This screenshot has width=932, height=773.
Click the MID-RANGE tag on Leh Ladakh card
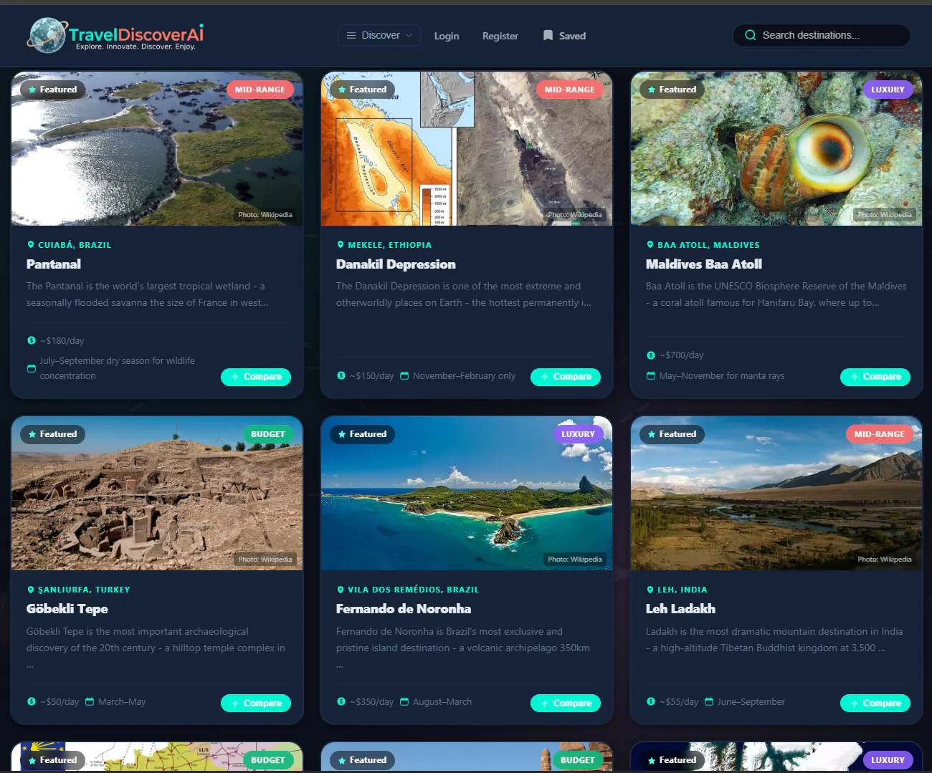[x=880, y=434]
